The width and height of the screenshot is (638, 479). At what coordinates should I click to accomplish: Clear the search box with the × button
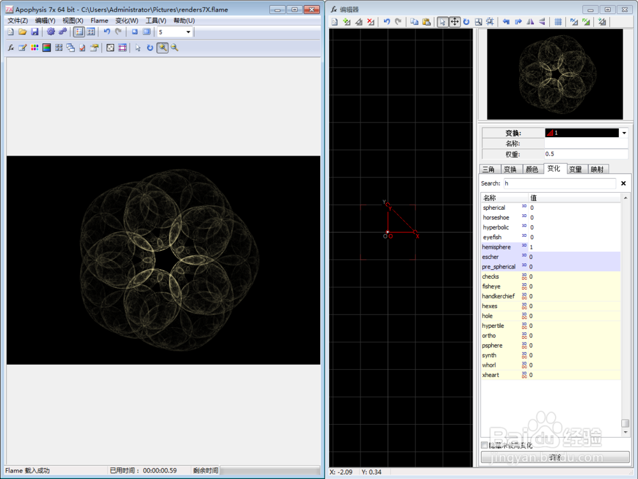[623, 184]
